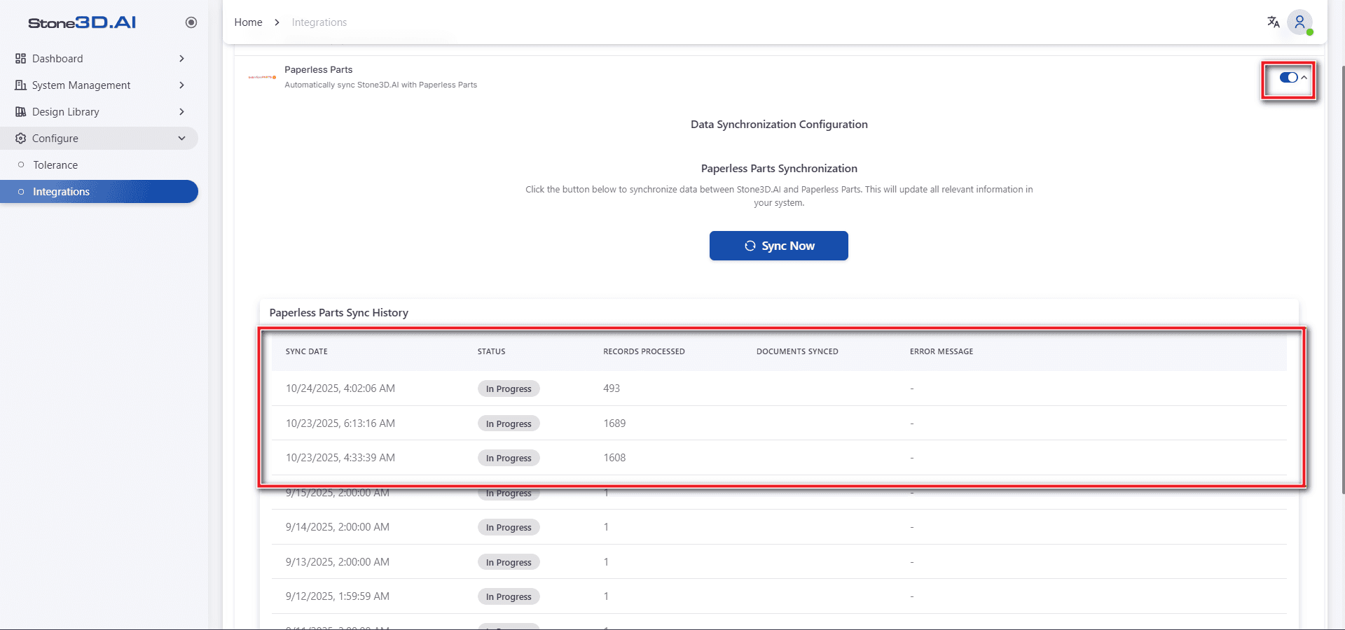Click the RECORDS PROCESSED column header
The width and height of the screenshot is (1345, 630).
pyautogui.click(x=644, y=351)
